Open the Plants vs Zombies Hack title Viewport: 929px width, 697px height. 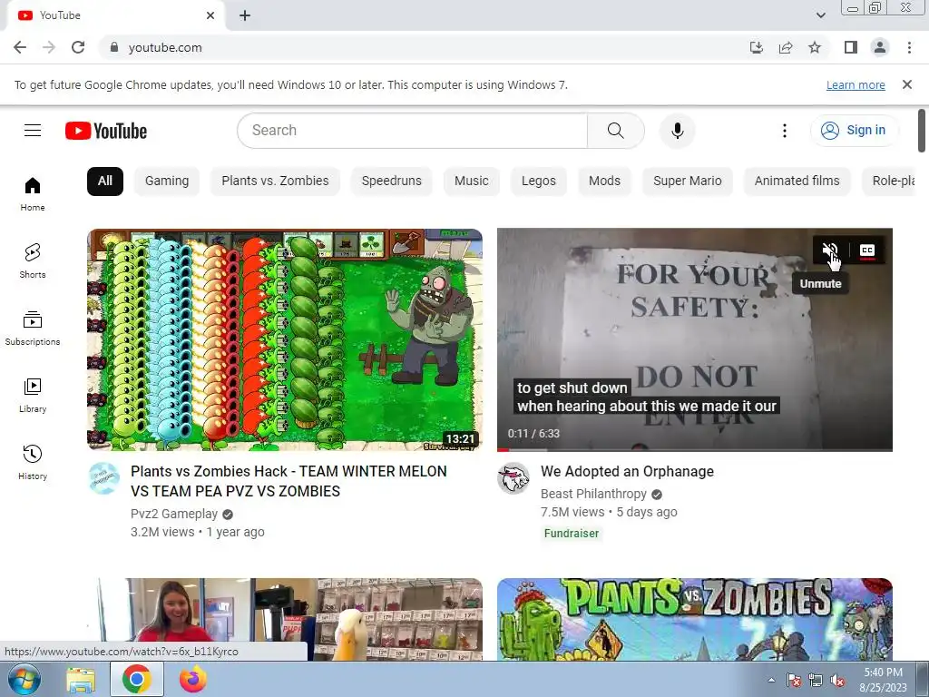click(288, 481)
